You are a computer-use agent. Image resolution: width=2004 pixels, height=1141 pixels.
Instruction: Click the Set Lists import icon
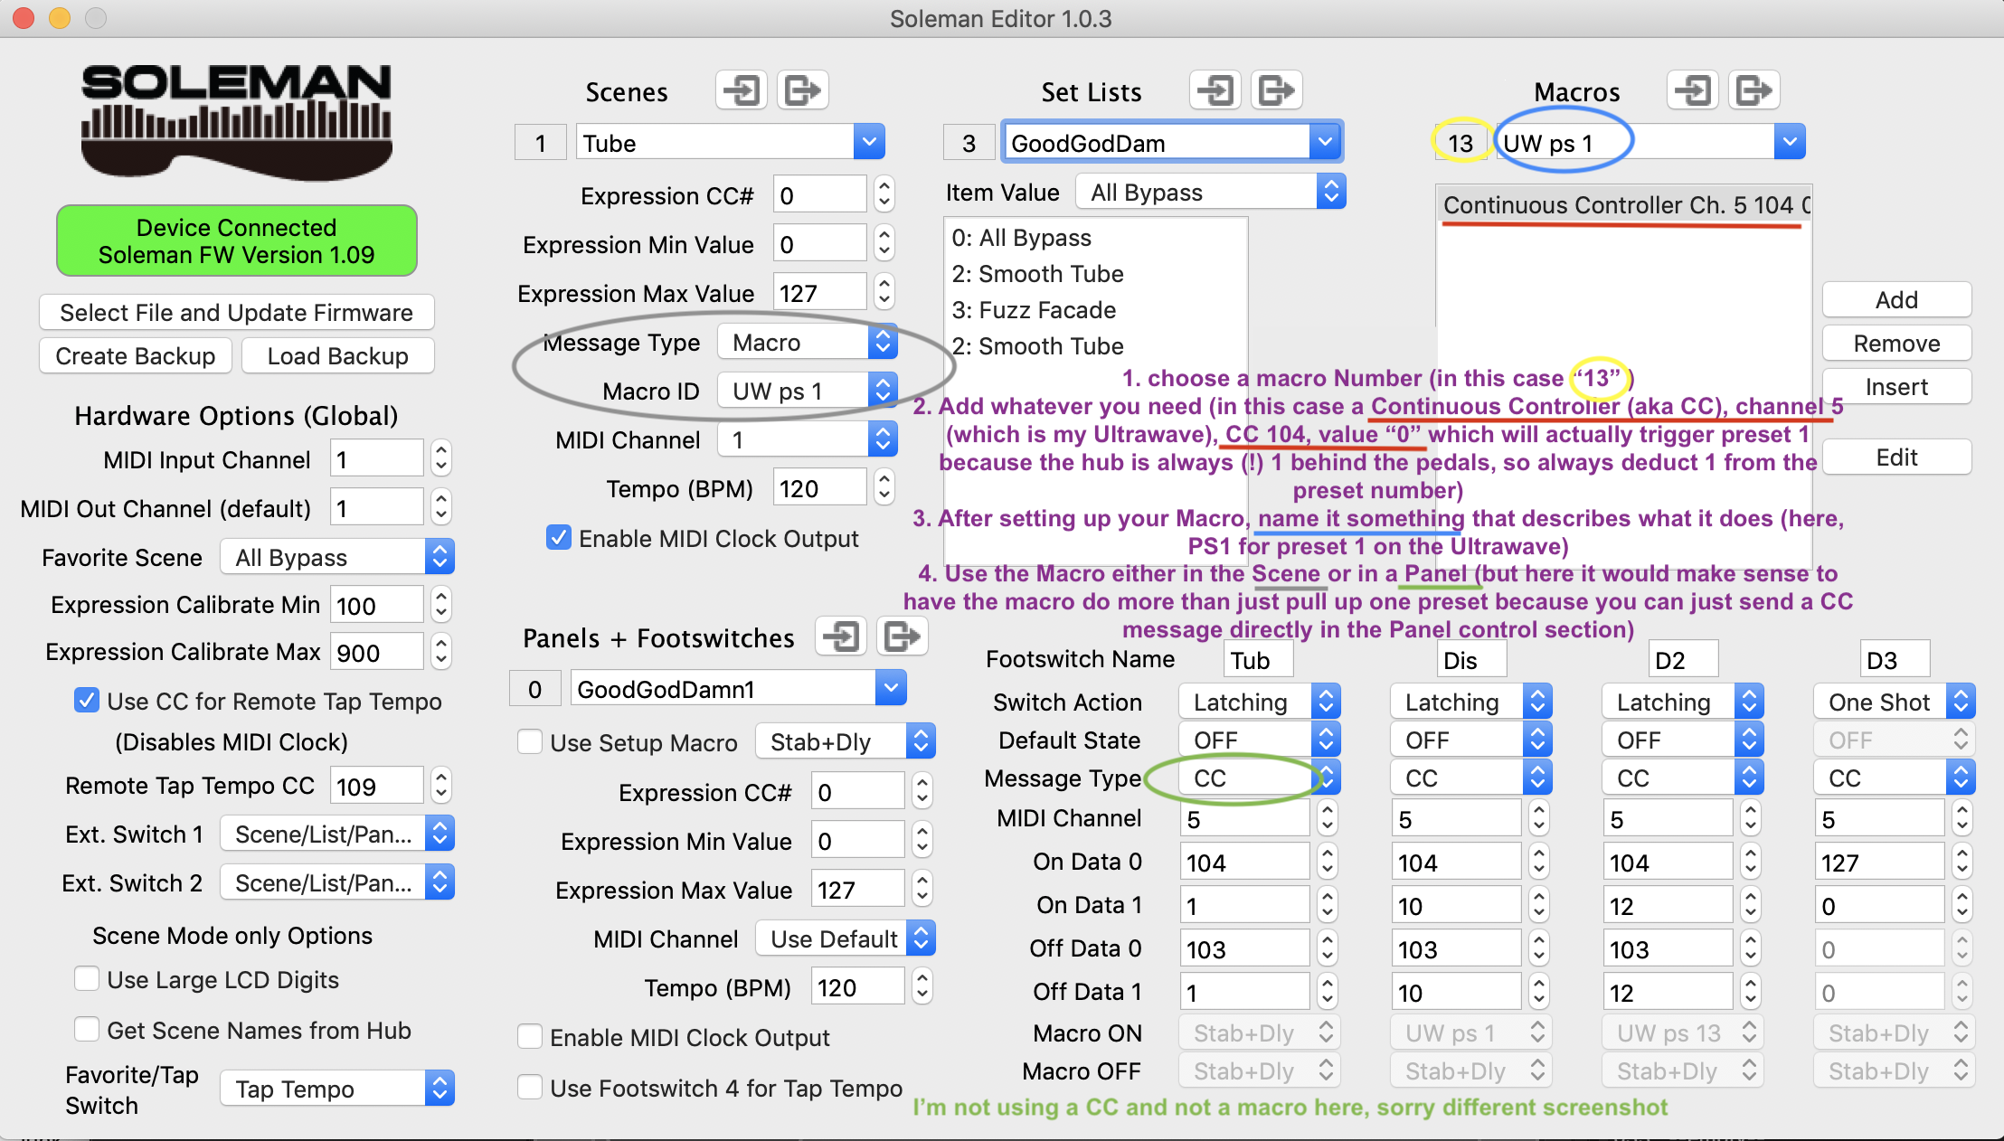pos(1215,90)
